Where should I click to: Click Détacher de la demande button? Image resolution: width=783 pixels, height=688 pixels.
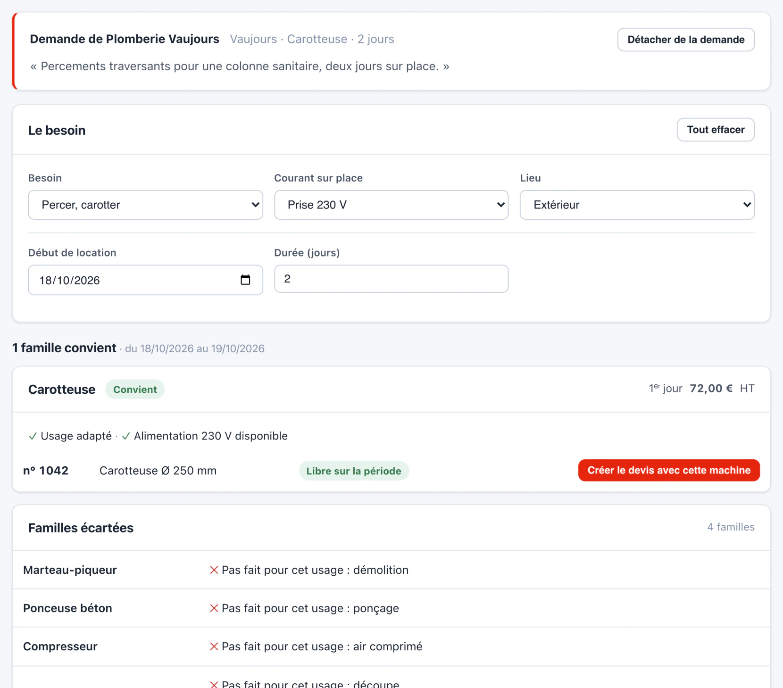coord(686,40)
